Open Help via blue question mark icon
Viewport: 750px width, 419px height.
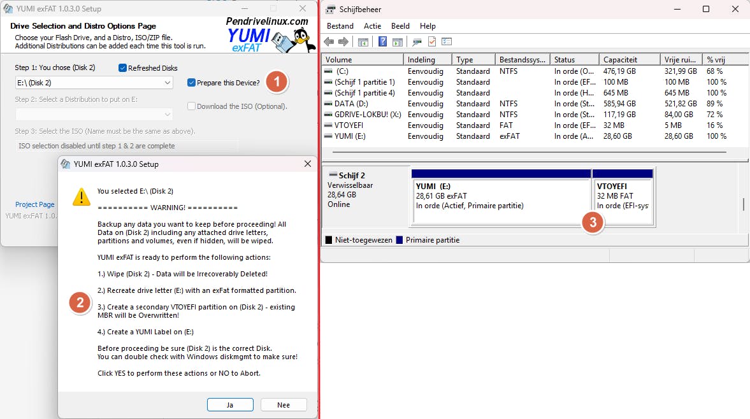[x=383, y=41]
